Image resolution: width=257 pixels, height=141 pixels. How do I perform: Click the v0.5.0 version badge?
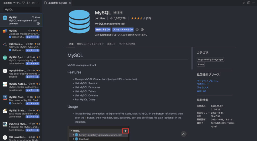tap(118, 13)
